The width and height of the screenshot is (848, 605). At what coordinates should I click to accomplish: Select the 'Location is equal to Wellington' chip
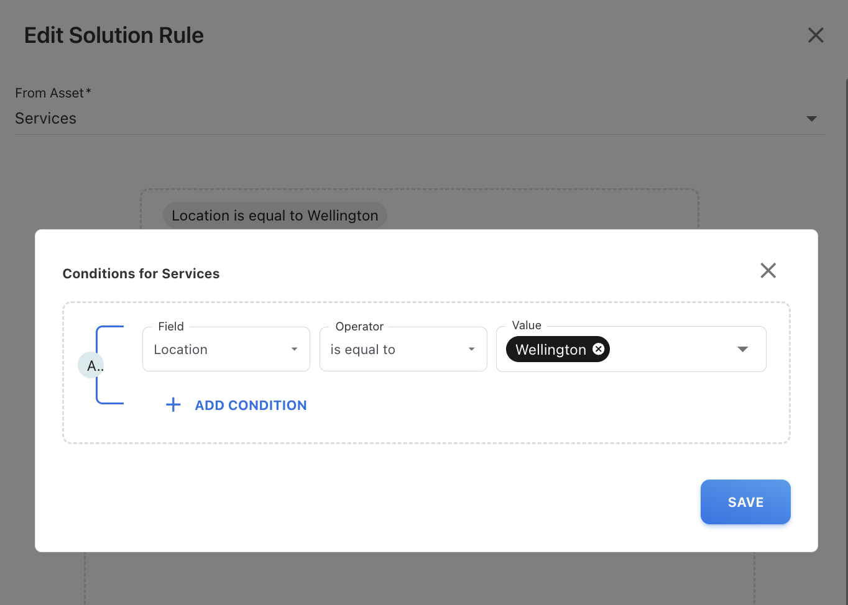275,216
